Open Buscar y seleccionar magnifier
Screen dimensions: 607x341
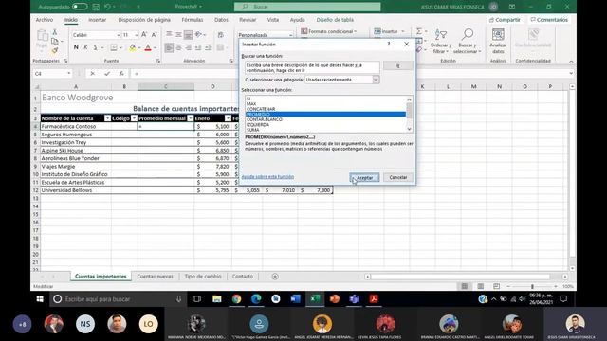467,42
